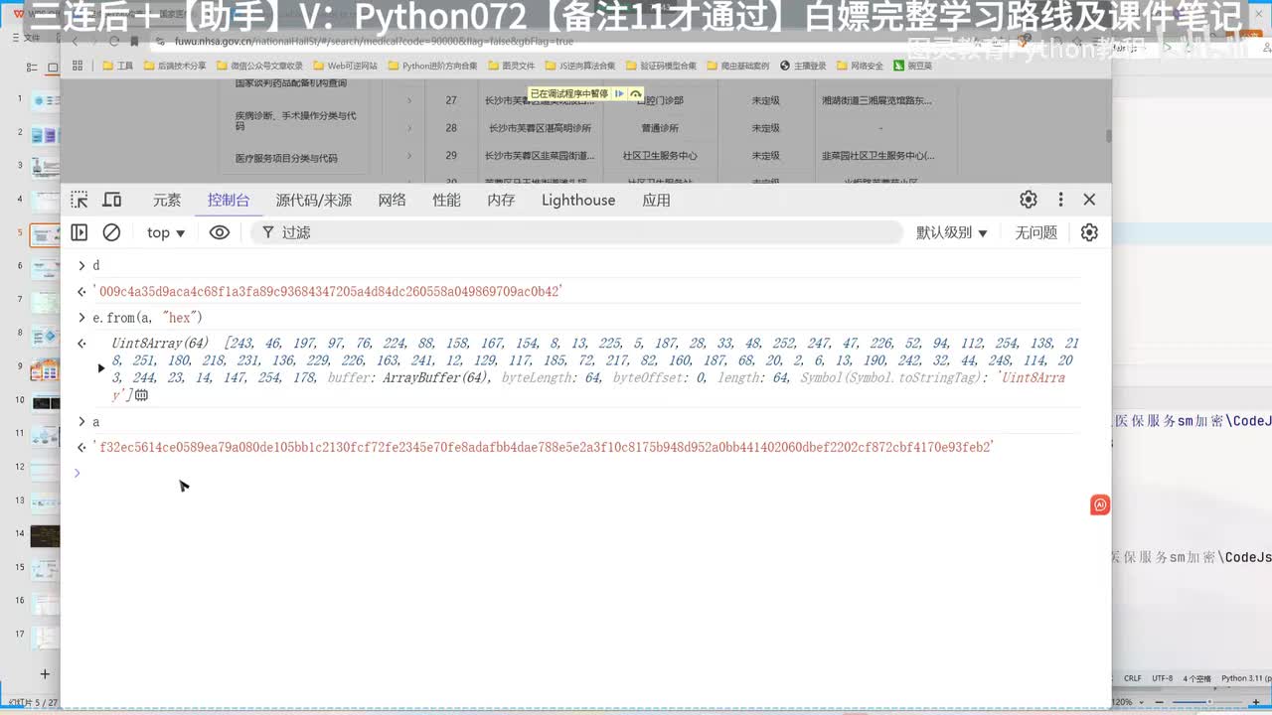This screenshot has width=1272, height=715.
Task: Select slide 4 thumbnail in presentation panel
Action: [45, 201]
